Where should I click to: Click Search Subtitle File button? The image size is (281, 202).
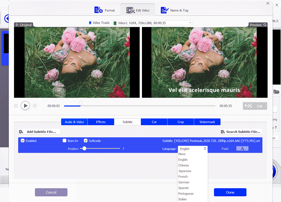pos(241,132)
